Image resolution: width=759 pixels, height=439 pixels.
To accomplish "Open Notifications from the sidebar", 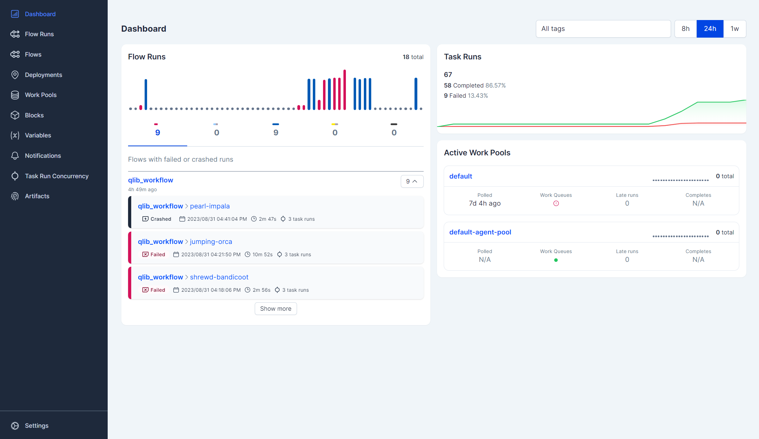I will (43, 155).
